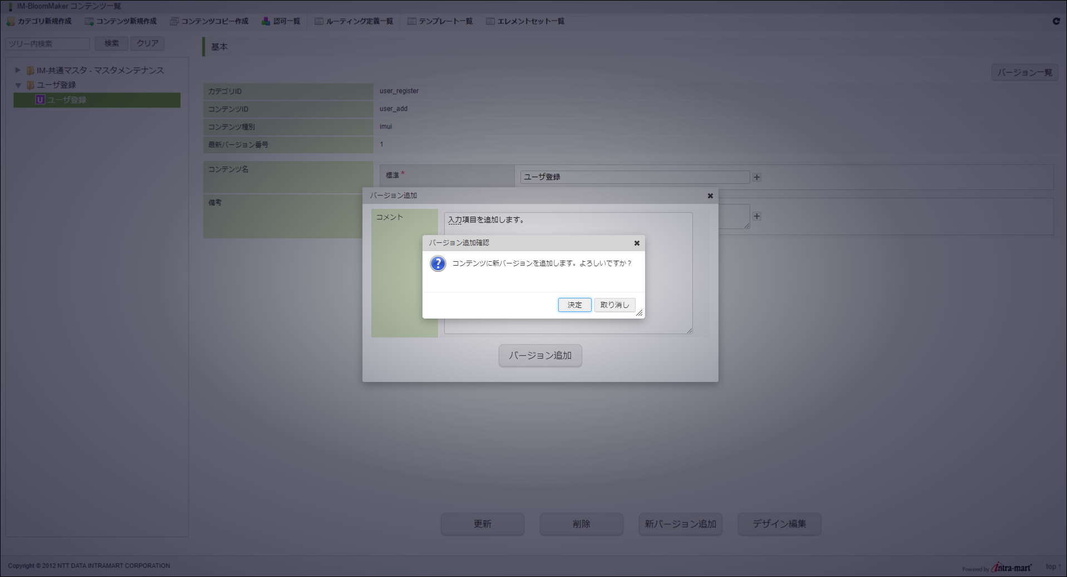
Task: Confirm with the 決定 button
Action: pos(574,305)
